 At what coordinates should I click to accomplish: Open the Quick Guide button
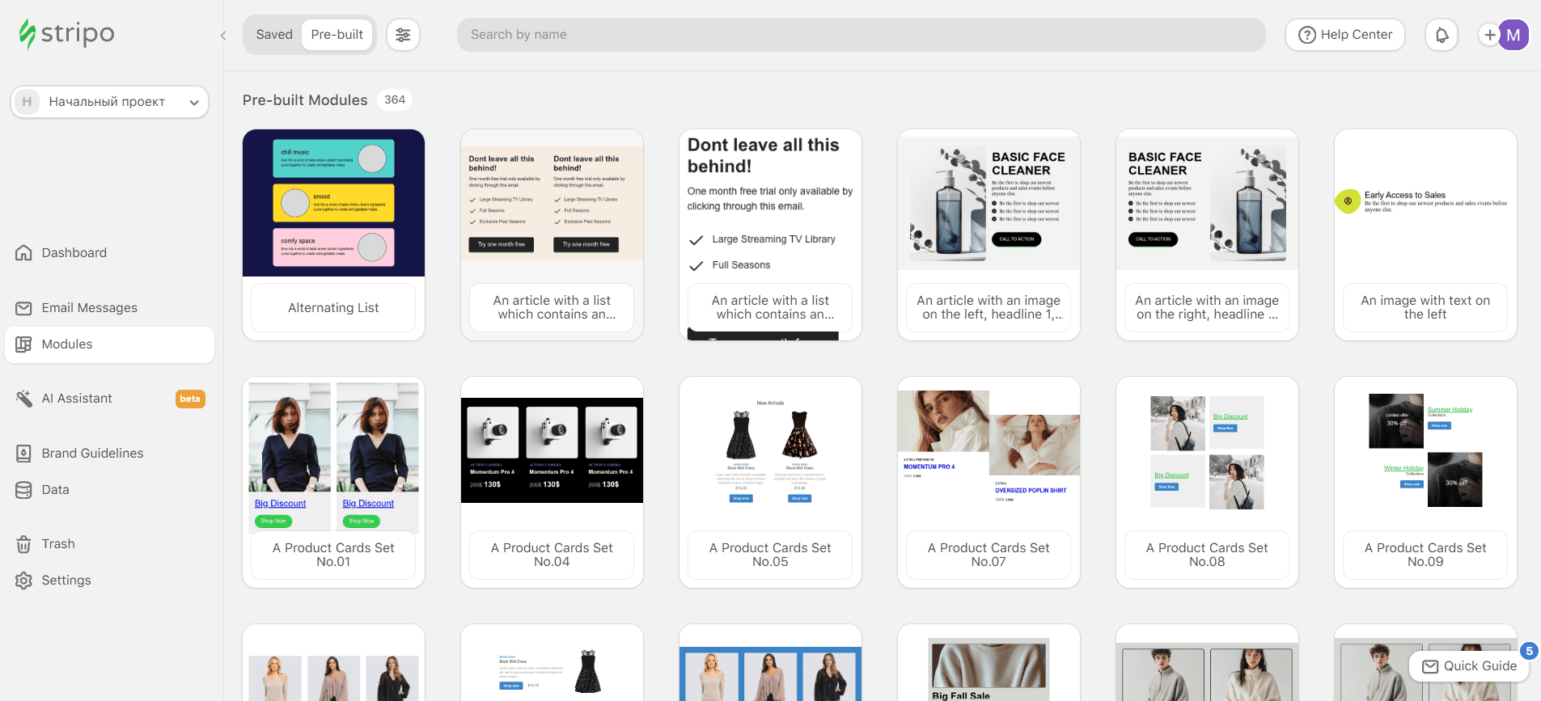(1469, 666)
